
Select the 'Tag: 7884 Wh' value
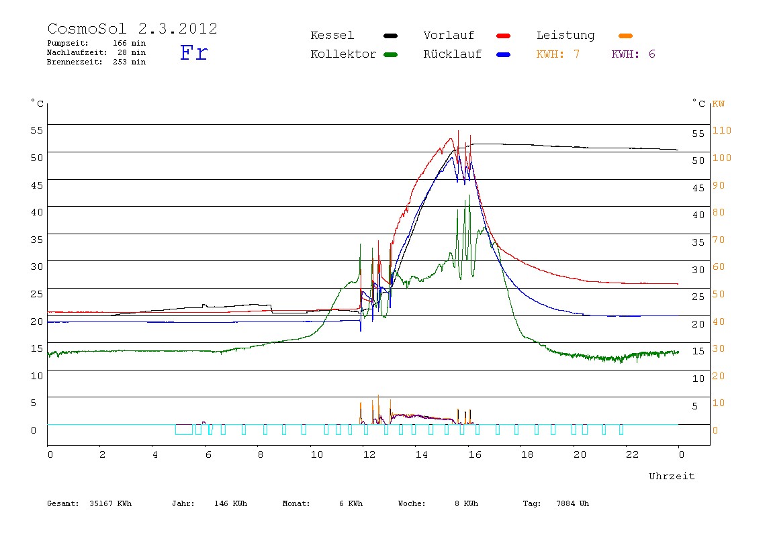pyautogui.click(x=555, y=503)
